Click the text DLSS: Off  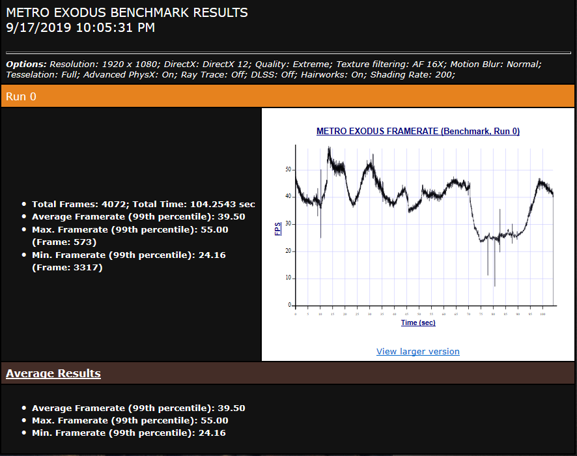point(272,75)
